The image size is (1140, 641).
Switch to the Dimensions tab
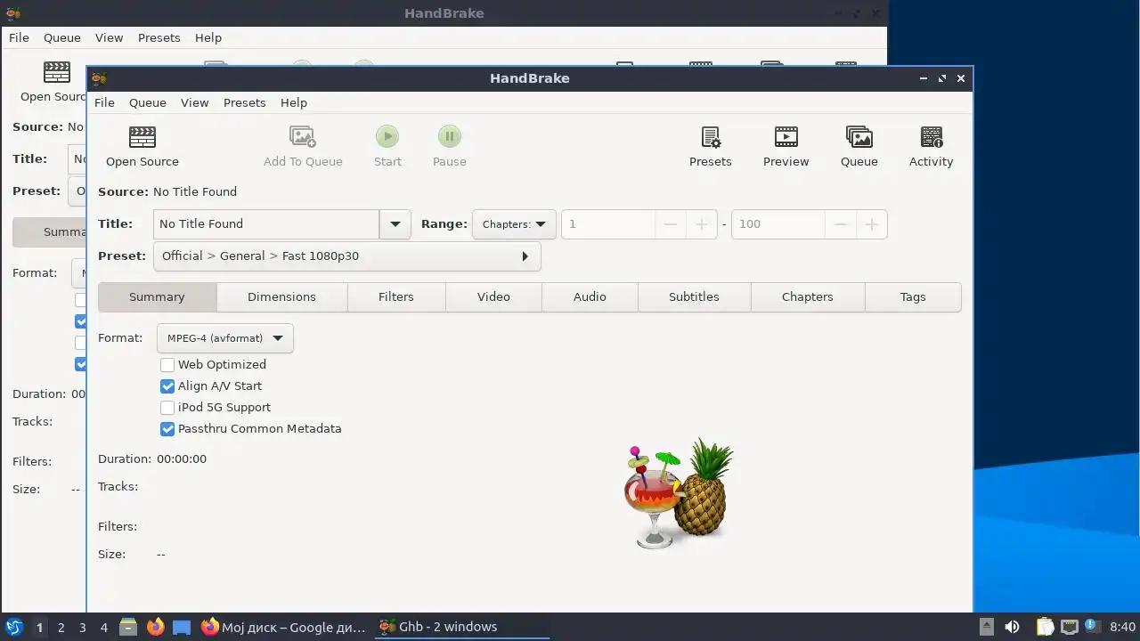(281, 296)
